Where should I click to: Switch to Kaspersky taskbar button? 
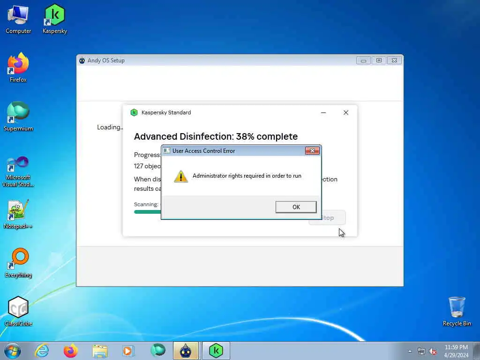pos(216,351)
